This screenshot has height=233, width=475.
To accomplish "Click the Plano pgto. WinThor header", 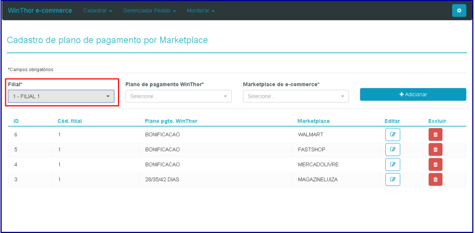I will pos(171,121).
